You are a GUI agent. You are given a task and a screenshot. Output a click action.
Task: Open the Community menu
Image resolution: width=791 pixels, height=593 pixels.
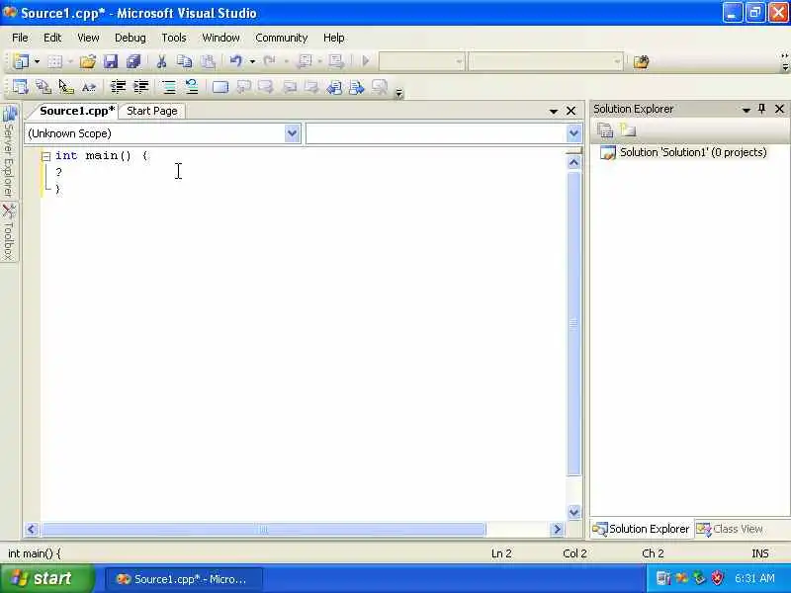tap(282, 38)
